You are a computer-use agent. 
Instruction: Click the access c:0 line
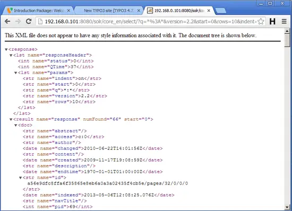(x=64, y=137)
